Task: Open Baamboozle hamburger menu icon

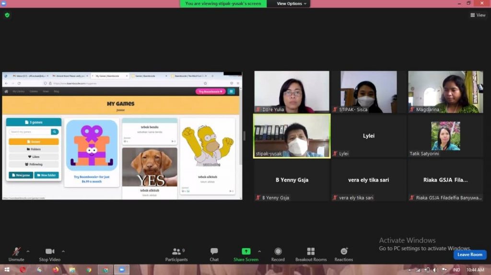Action: (x=231, y=92)
